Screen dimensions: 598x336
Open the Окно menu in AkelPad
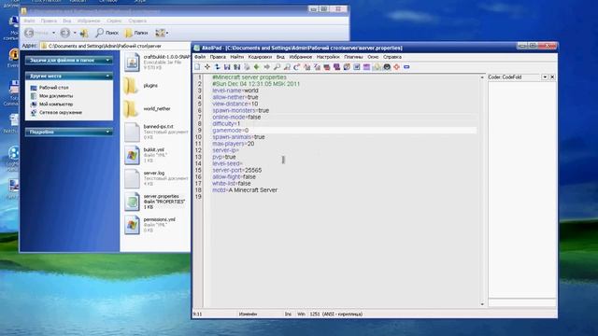(x=373, y=57)
